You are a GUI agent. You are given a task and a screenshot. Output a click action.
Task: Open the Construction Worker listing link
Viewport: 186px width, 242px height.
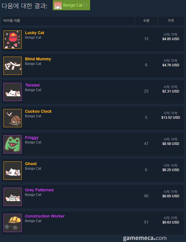45,216
